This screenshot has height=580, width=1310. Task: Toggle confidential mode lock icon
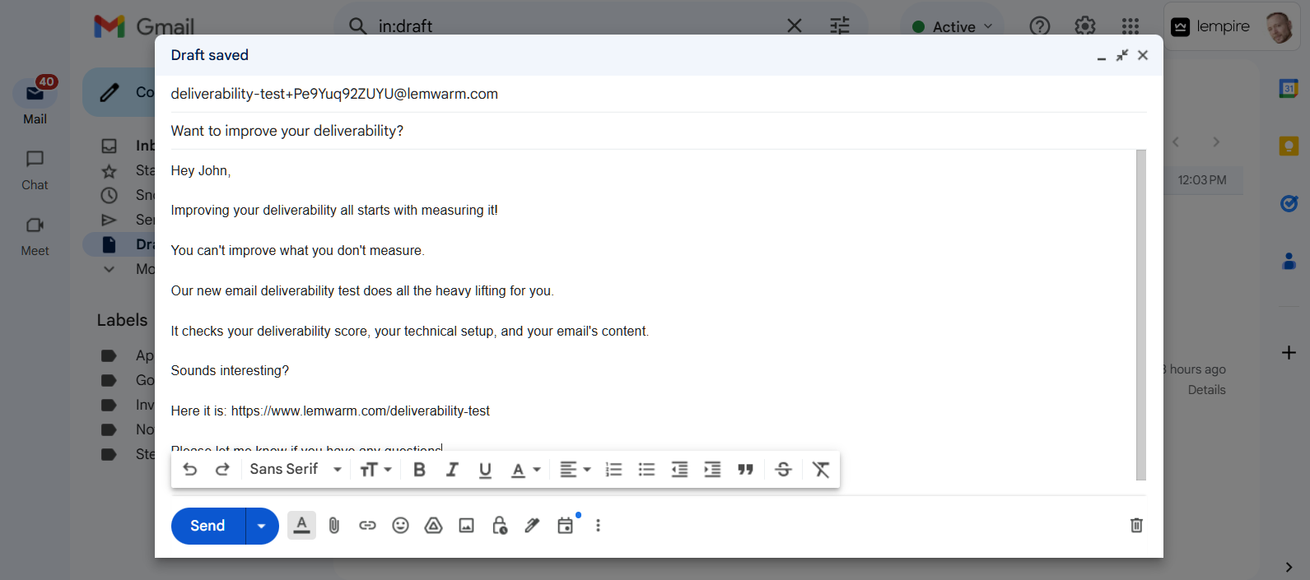[499, 525]
